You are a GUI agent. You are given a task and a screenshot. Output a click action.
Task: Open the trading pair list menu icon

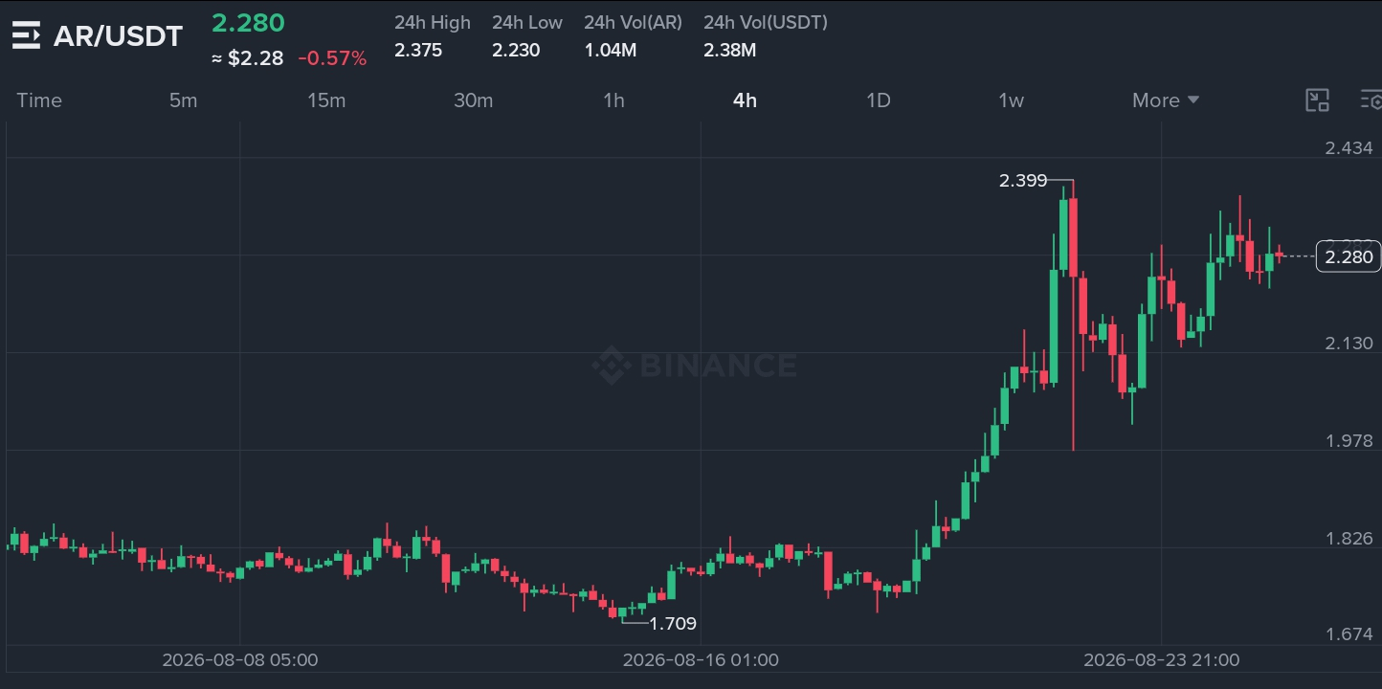click(26, 36)
